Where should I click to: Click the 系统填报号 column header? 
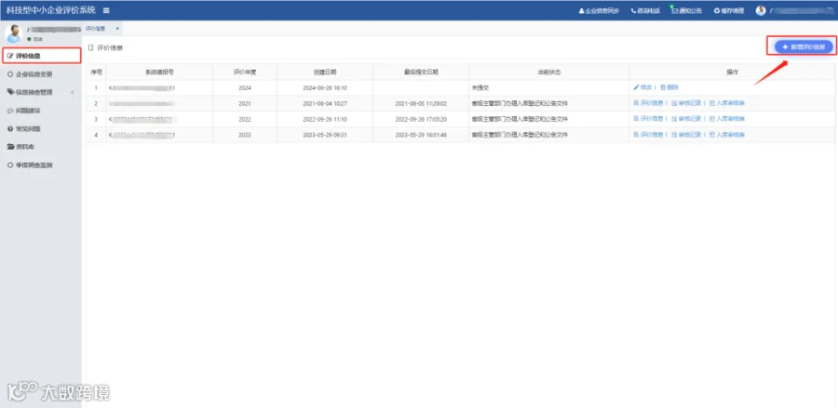[159, 72]
